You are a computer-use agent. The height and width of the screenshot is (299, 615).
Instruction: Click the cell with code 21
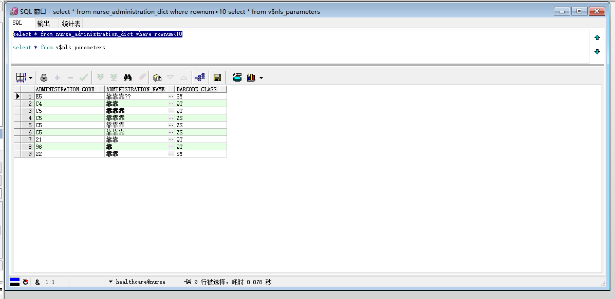tap(69, 139)
